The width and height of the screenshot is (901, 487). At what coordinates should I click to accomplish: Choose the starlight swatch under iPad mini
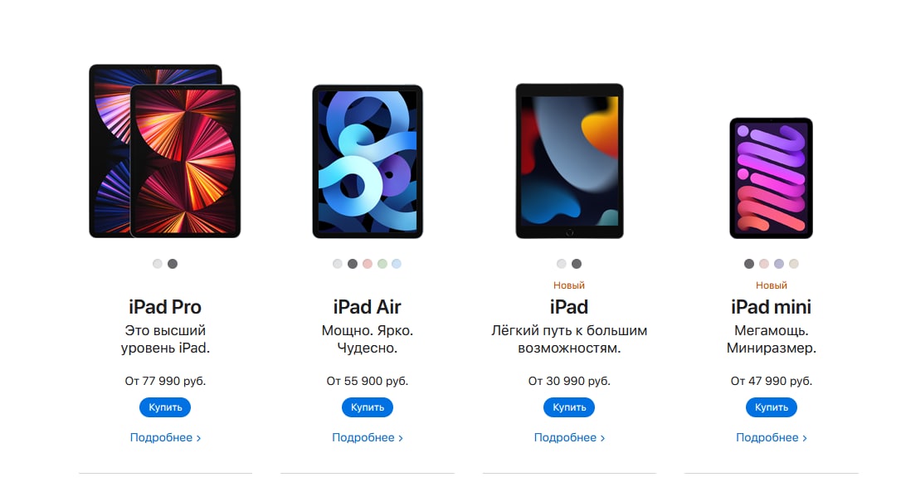pyautogui.click(x=793, y=264)
